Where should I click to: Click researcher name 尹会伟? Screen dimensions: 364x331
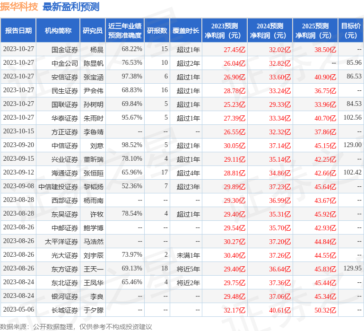point(94,91)
